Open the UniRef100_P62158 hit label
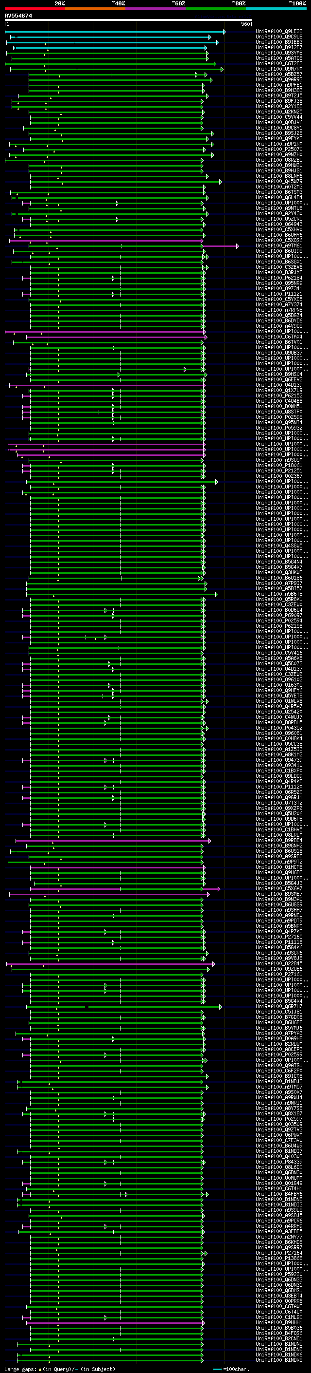The width and height of the screenshot is (311, 1373). pos(279,626)
